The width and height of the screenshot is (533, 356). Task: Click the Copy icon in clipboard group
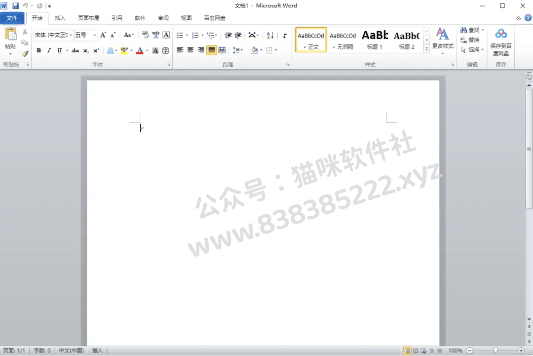point(25,42)
